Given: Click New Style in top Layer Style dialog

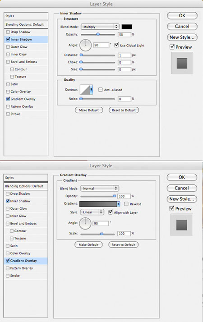Looking at the screenshot, I should coord(182,37).
